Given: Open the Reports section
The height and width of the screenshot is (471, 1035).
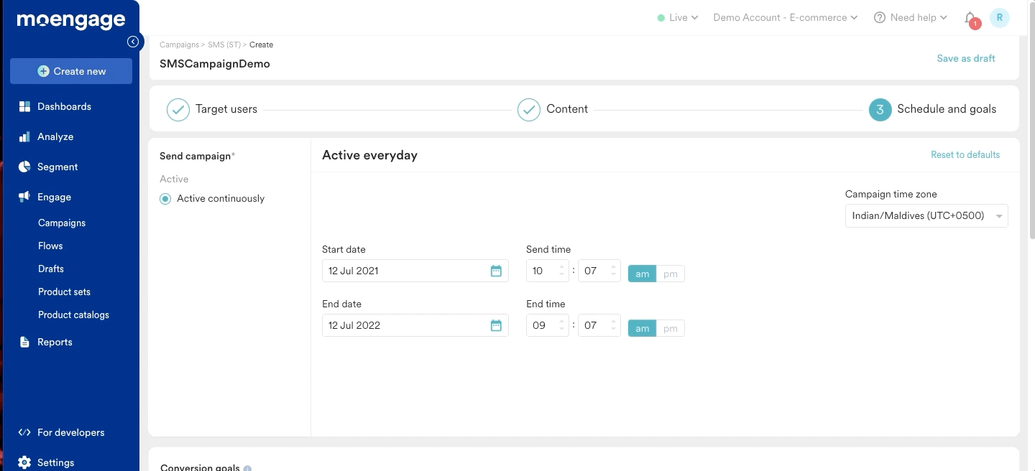Looking at the screenshot, I should coord(55,342).
